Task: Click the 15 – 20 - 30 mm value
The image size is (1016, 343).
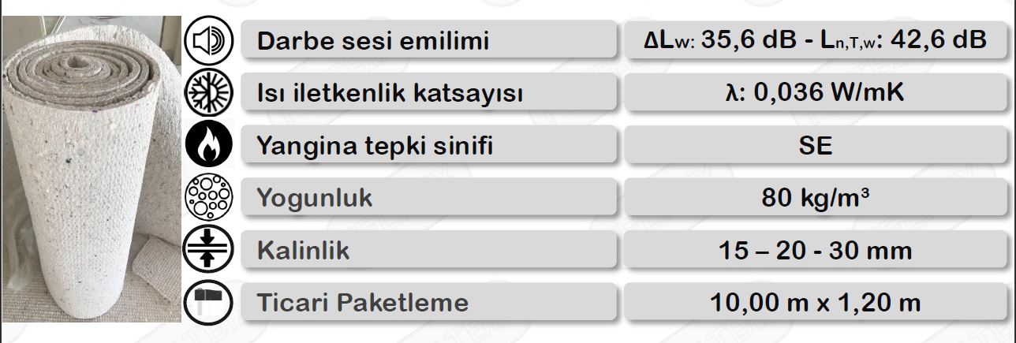Action: pos(815,251)
